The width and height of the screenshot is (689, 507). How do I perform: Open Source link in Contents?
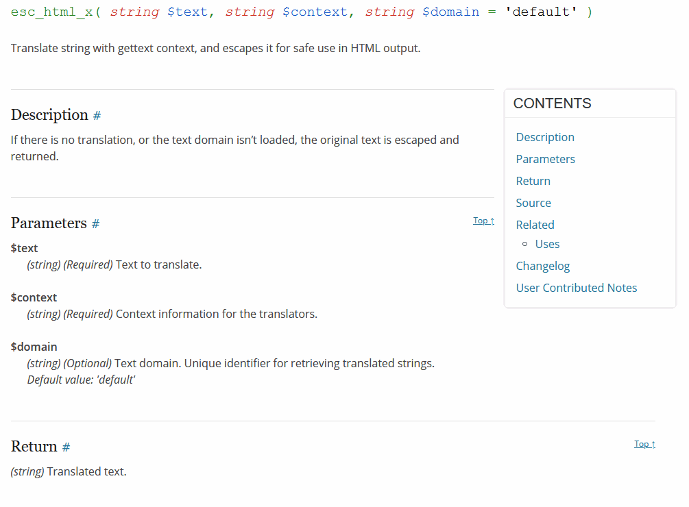[x=533, y=203]
